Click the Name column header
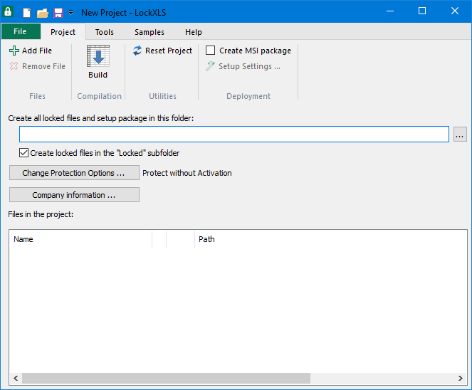Viewport: 472px width, 390px height. pos(80,239)
